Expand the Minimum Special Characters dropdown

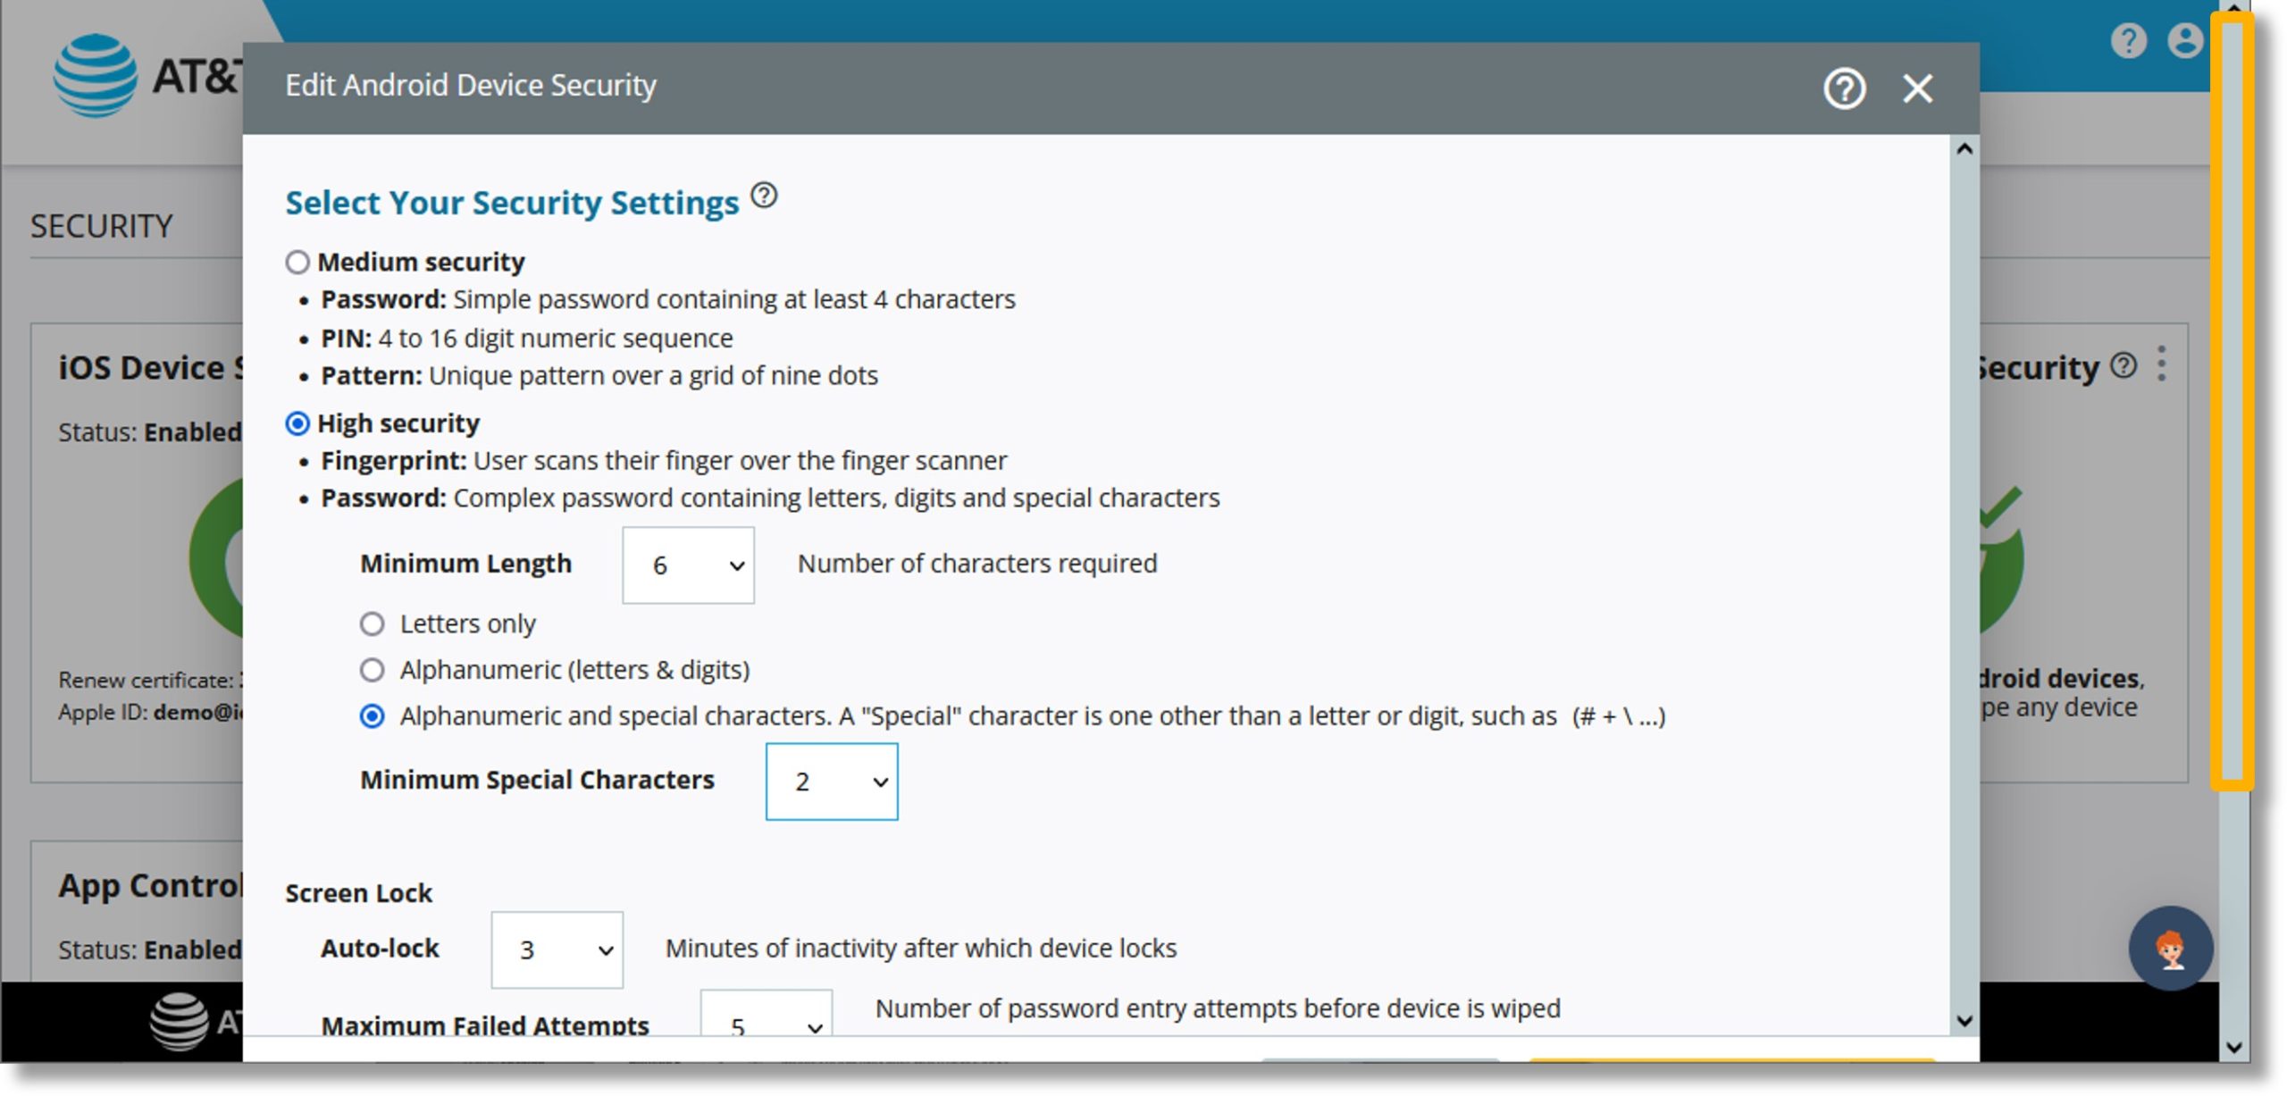coord(832,782)
